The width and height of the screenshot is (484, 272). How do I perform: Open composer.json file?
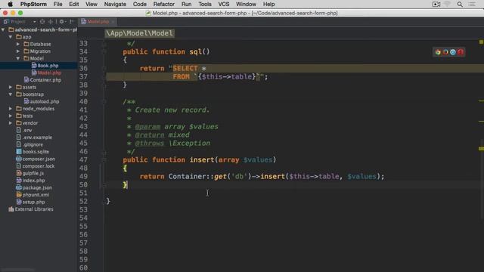(x=36, y=159)
